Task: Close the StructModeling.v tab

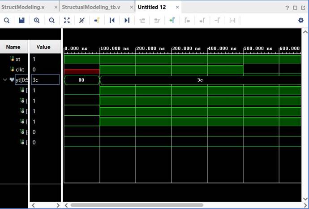Action: 56,7
